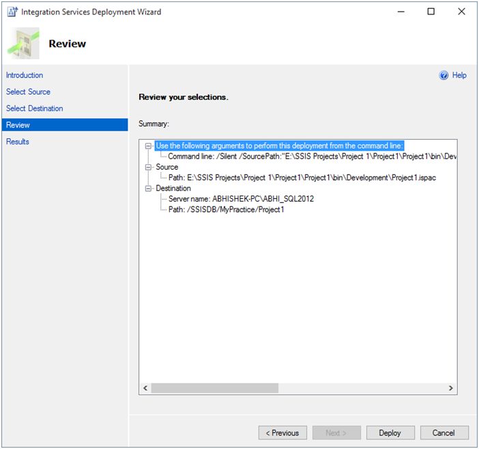The width and height of the screenshot is (479, 449).
Task: Collapse the Destination tree node
Action: pos(148,189)
